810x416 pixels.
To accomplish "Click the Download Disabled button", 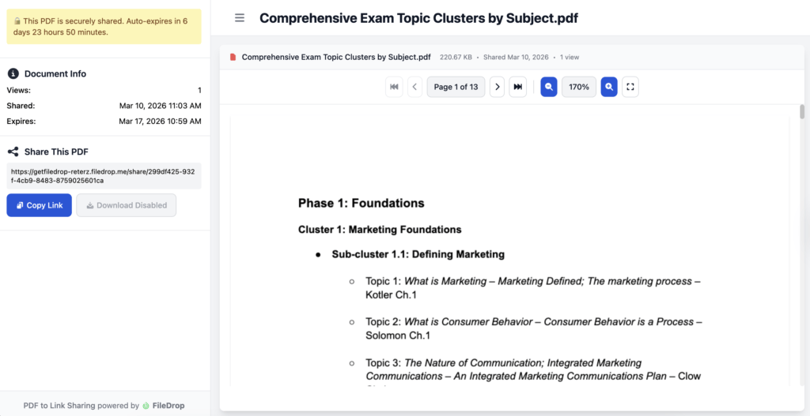I will point(127,205).
